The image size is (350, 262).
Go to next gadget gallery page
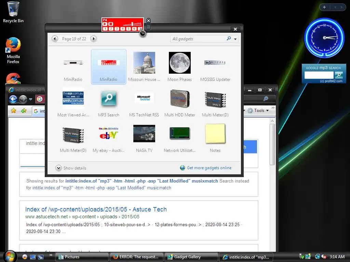94,39
